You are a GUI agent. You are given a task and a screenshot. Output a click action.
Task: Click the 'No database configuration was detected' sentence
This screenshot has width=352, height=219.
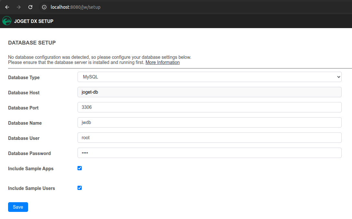100,57
